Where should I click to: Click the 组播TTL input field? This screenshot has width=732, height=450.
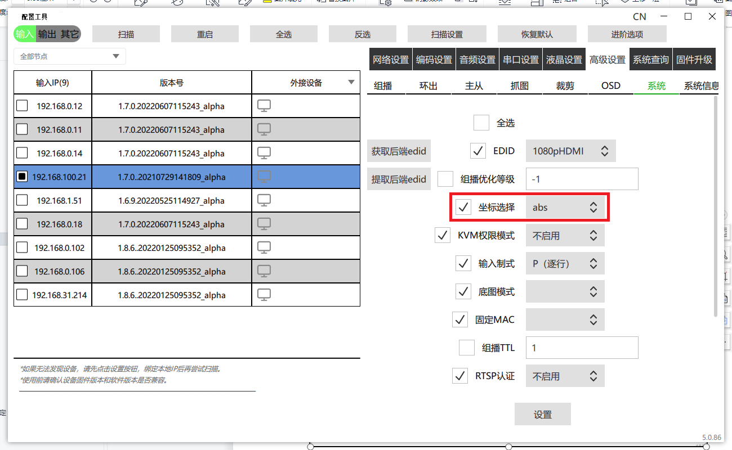(582, 348)
